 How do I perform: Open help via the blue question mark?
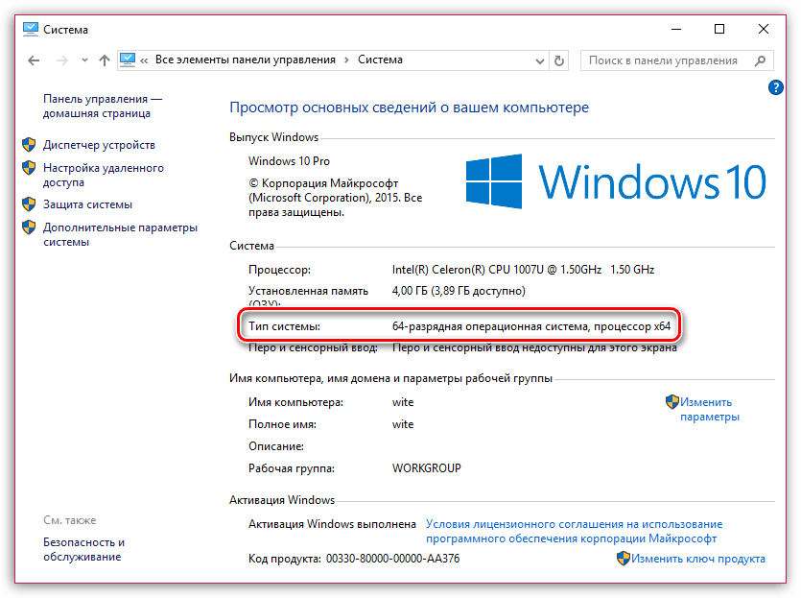776,87
